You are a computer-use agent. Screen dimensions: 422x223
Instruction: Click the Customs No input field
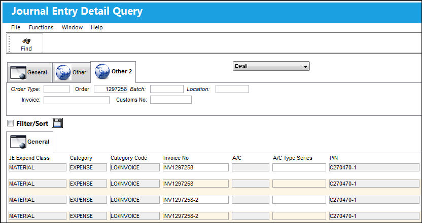pyautogui.click(x=171, y=100)
